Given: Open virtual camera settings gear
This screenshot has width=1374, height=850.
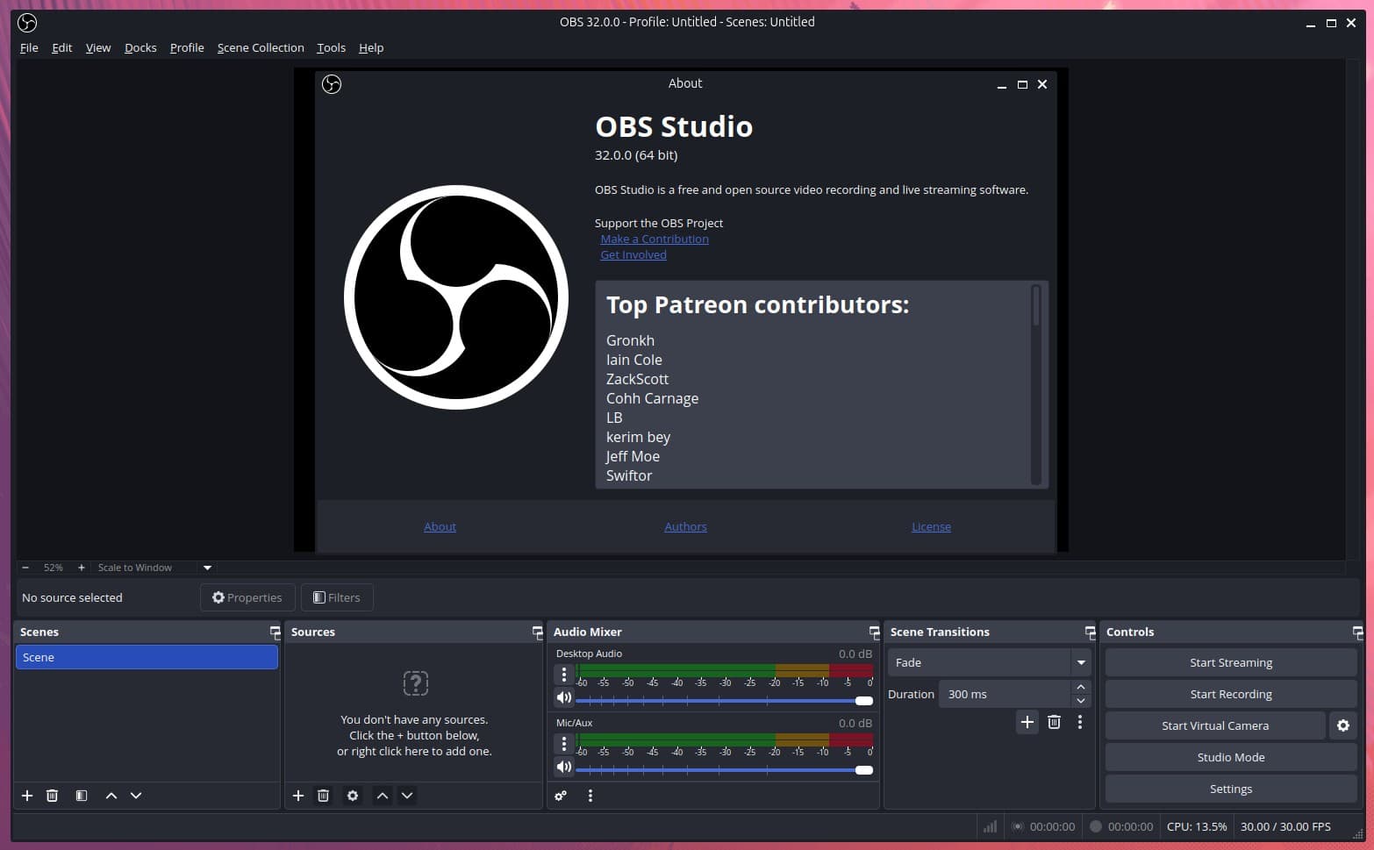Looking at the screenshot, I should point(1343,725).
